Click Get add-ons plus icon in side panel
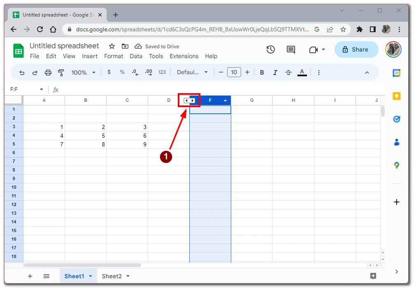Viewport: 416px width, 291px height. [x=396, y=202]
